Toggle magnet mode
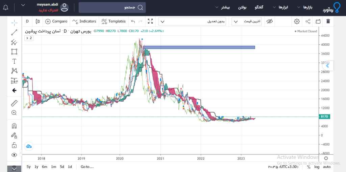Screen dimensions: 346x172 tap(14, 126)
